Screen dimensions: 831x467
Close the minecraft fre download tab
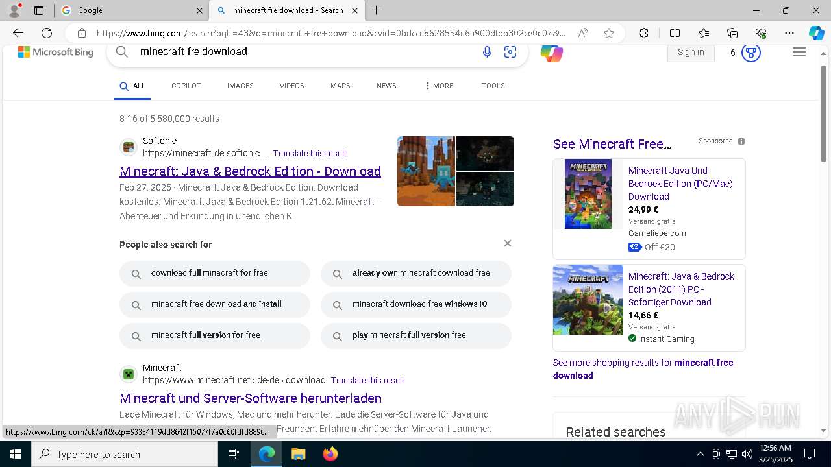[x=354, y=10]
